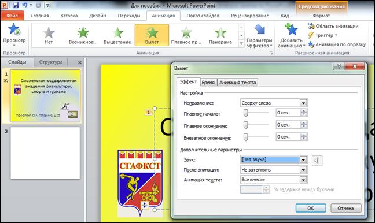Close the Вылет dialog
The image size is (375, 223).
click(x=355, y=66)
